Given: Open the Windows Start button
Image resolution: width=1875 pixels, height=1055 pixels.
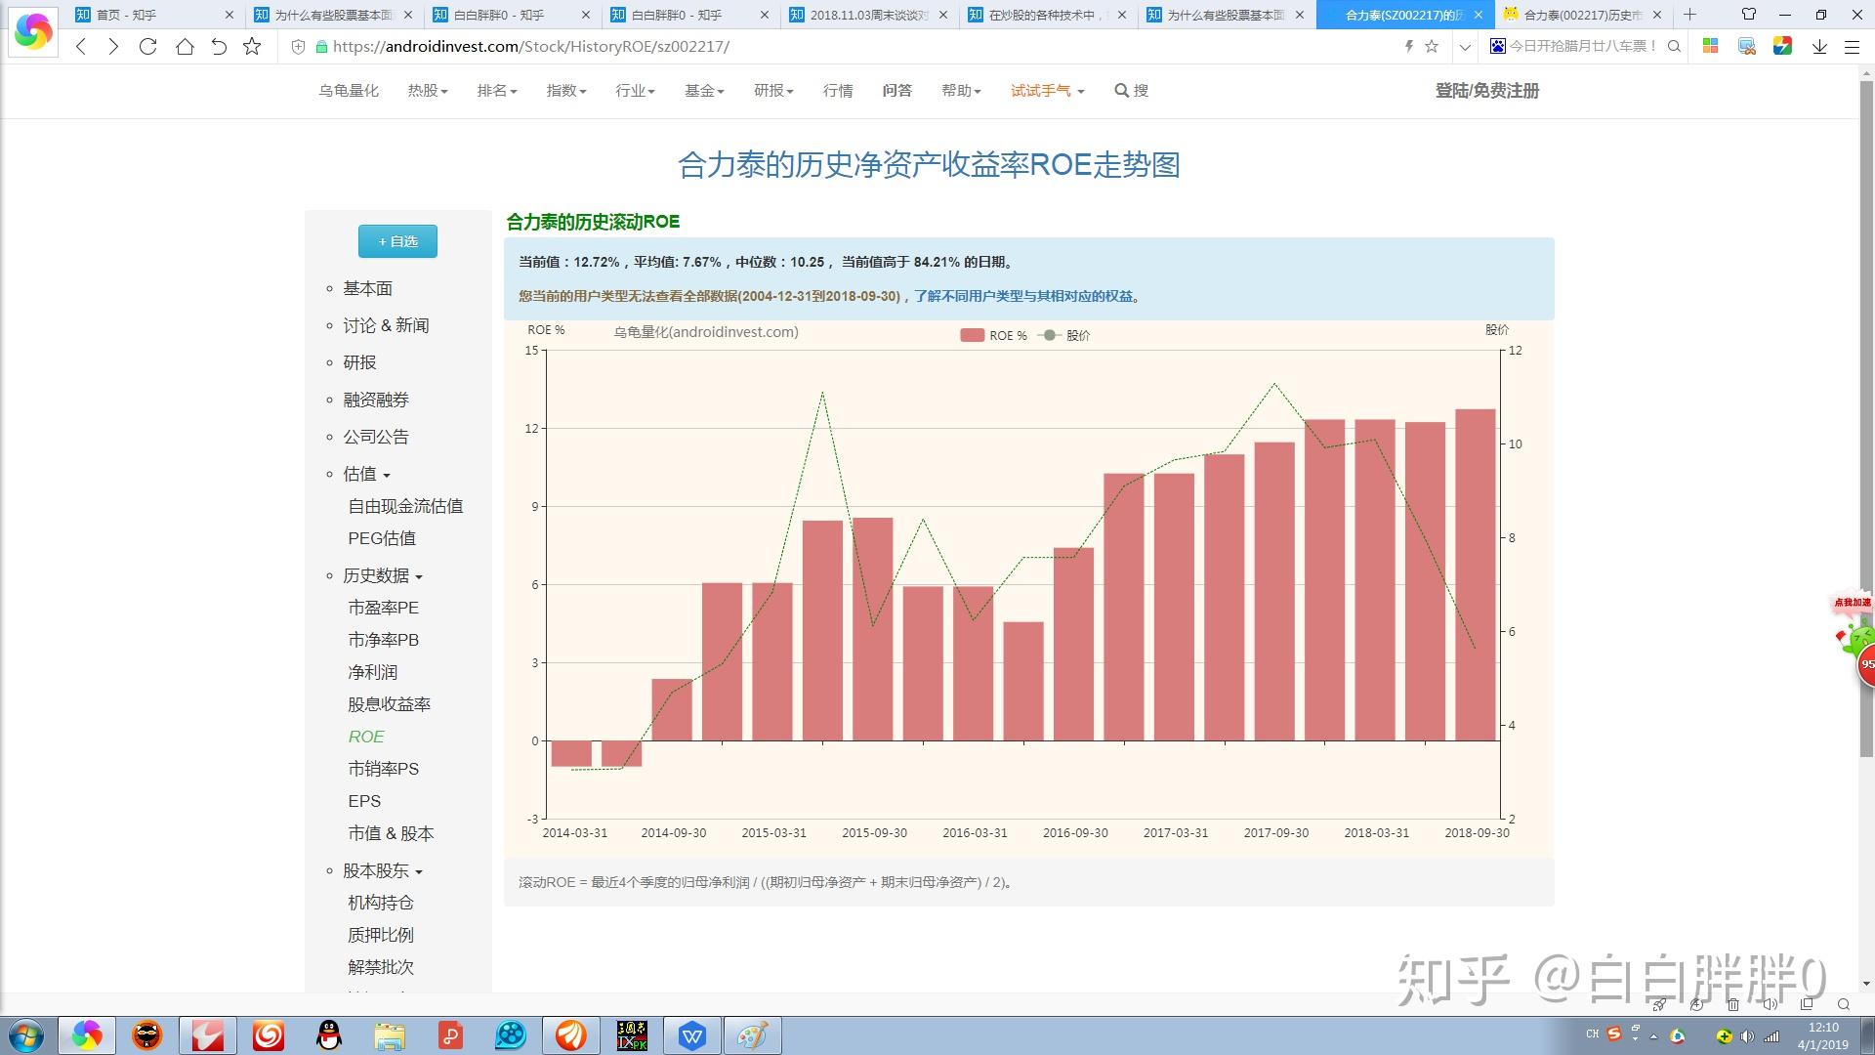Looking at the screenshot, I should pyautogui.click(x=26, y=1035).
